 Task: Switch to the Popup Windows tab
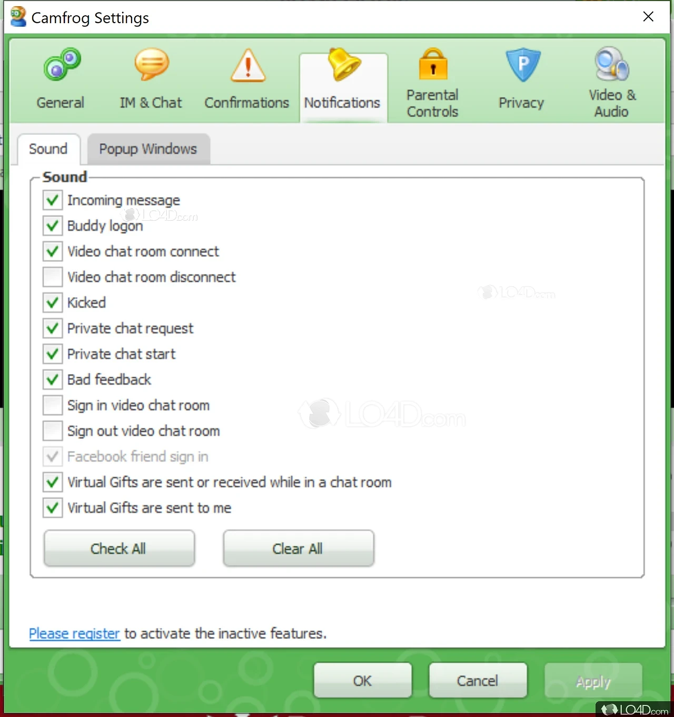148,149
